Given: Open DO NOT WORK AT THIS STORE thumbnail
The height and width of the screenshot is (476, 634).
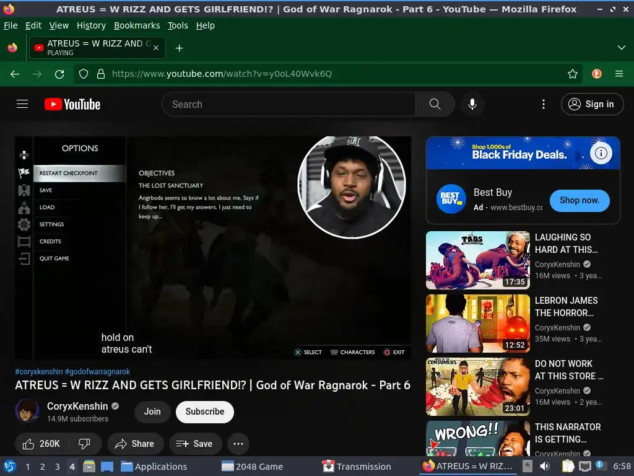Looking at the screenshot, I should click(x=477, y=387).
